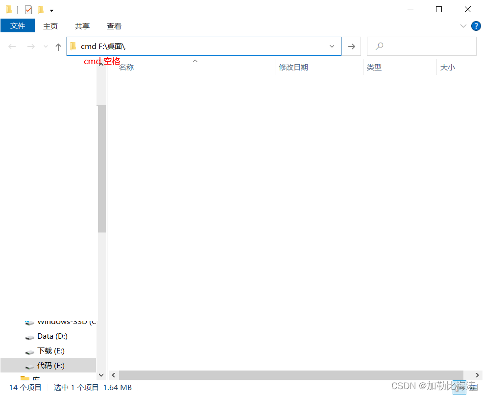
Task: Click in the address bar text field
Action: (x=220, y=46)
